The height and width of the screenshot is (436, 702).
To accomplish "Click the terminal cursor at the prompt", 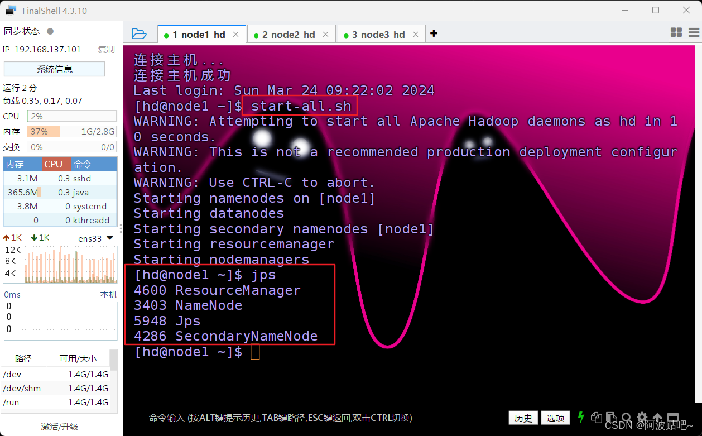I will 255,352.
